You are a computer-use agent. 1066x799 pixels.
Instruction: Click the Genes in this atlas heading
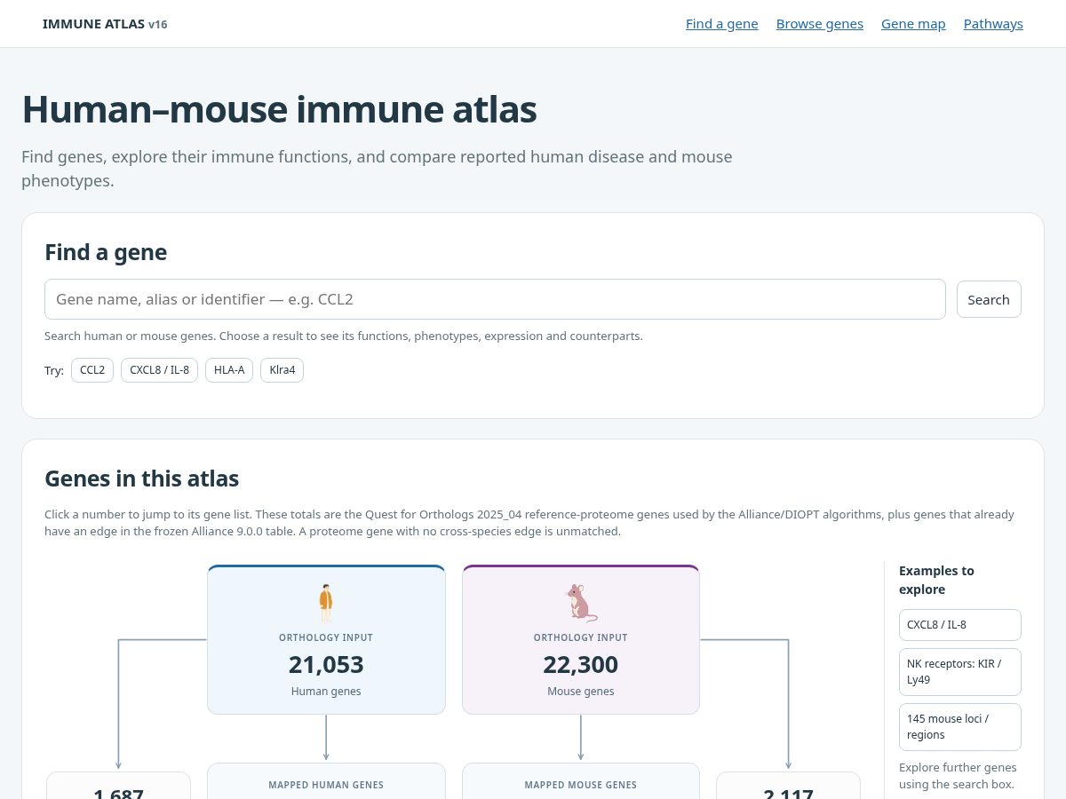(x=142, y=479)
